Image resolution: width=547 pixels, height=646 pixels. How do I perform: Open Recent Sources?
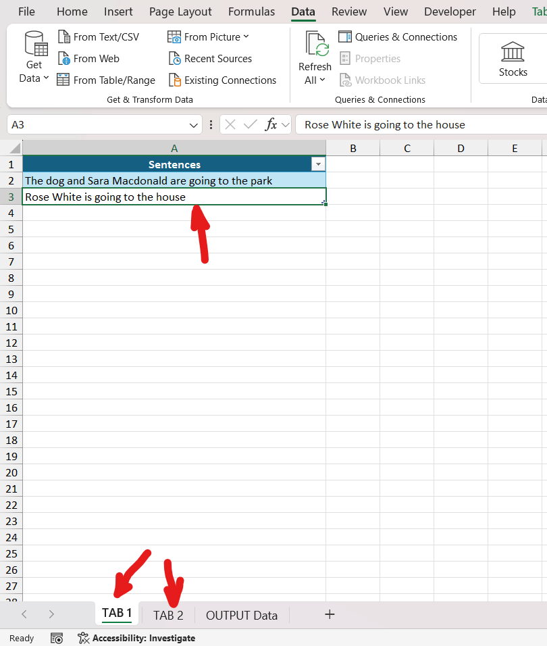click(210, 59)
